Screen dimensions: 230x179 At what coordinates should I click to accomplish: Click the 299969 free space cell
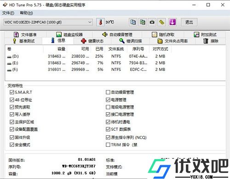click(80, 69)
